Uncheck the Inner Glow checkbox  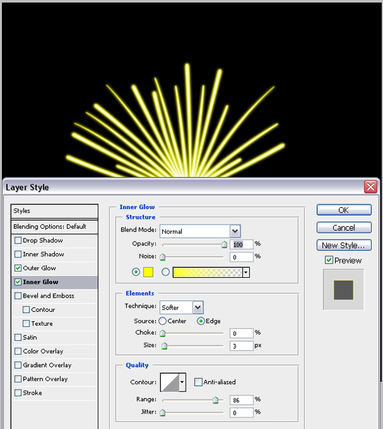point(18,282)
